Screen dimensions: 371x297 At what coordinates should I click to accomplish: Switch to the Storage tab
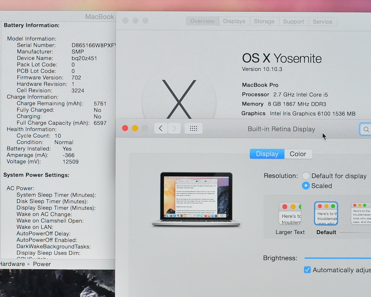tap(264, 21)
